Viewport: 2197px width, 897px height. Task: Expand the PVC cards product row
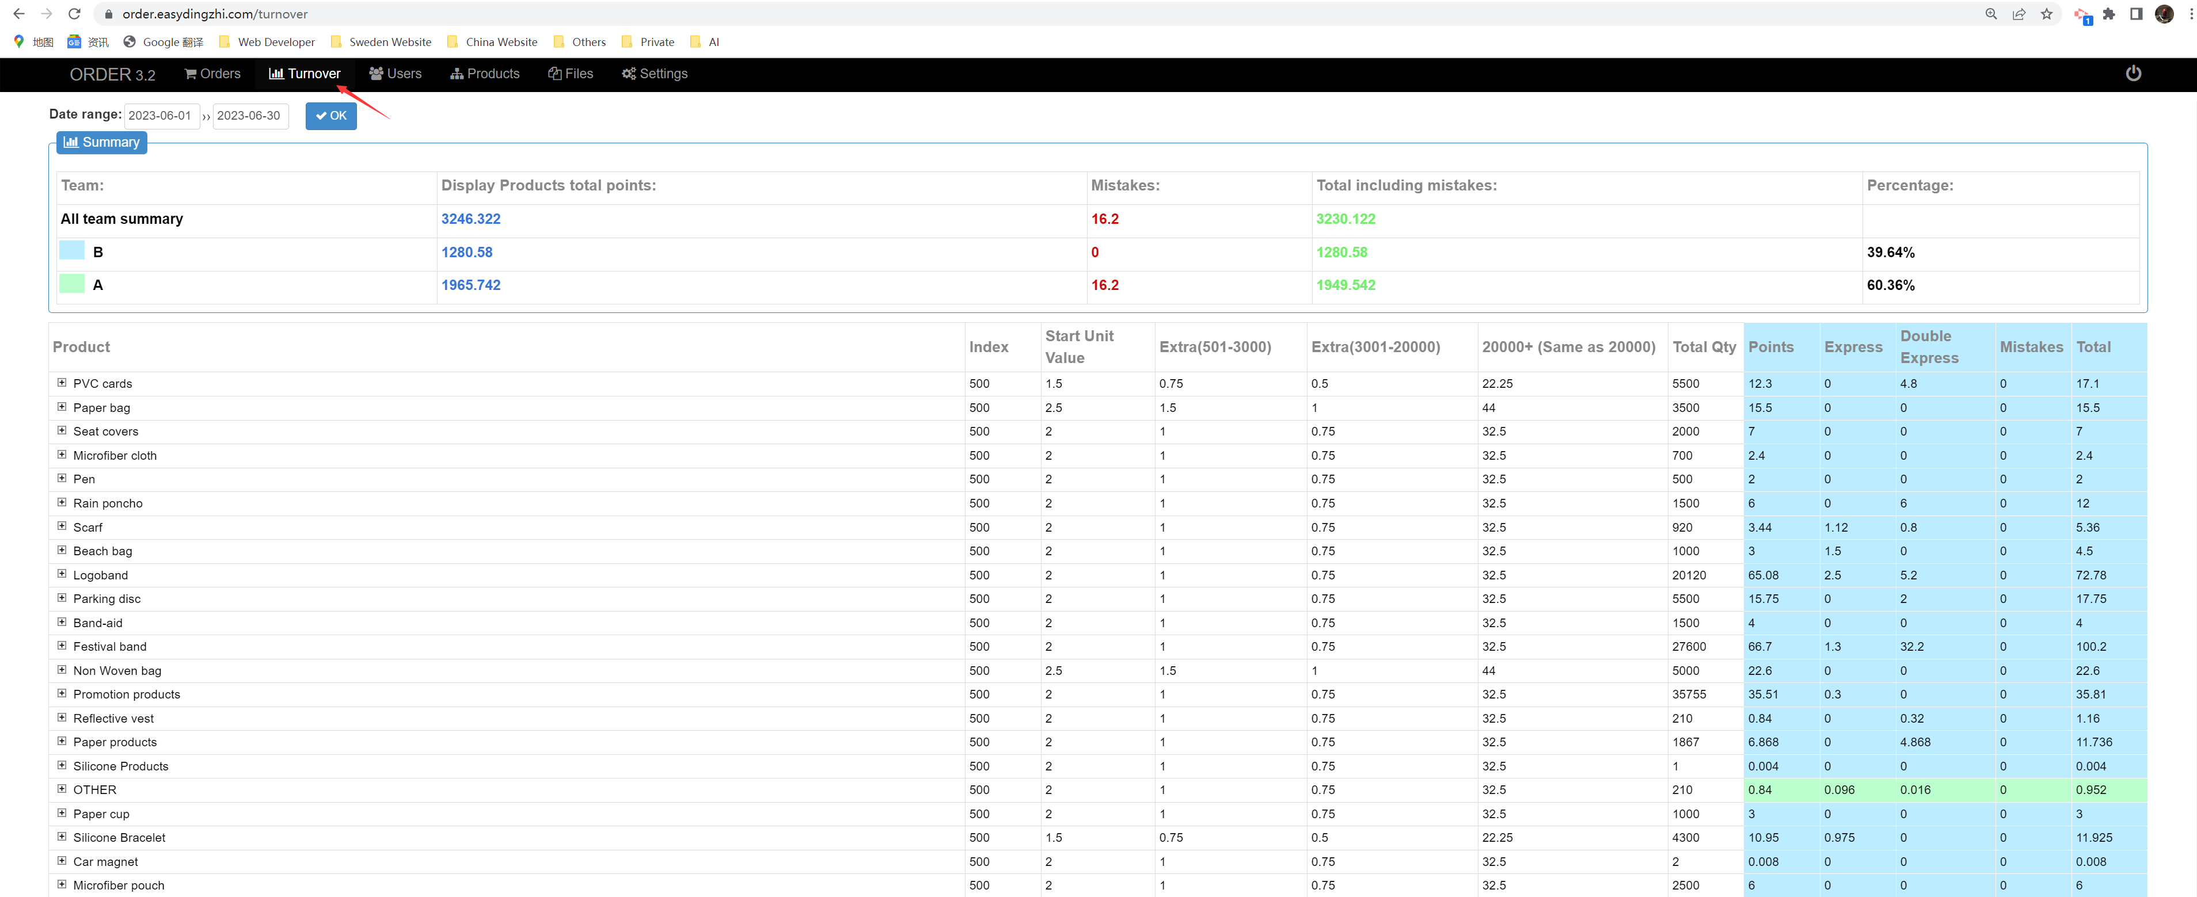[62, 383]
